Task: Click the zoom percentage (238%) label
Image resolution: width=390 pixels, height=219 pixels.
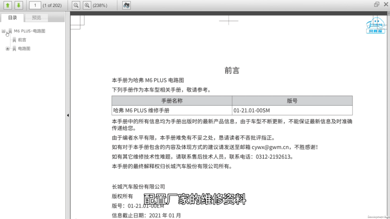Action: [x=100, y=5]
